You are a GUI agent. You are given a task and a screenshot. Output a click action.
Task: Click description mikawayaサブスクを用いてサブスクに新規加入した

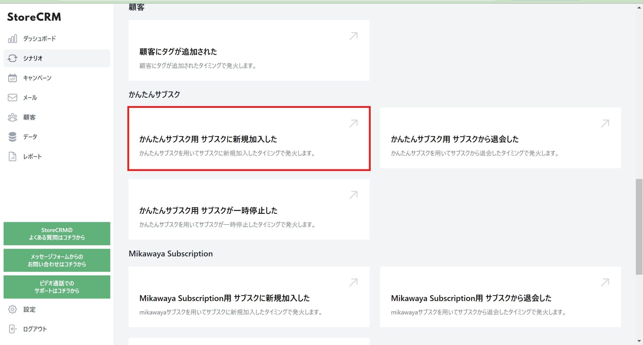point(231,312)
